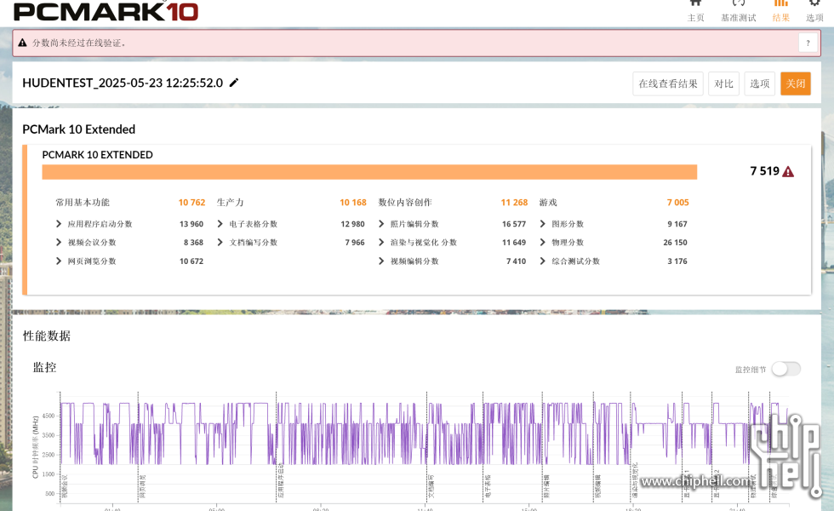Click the 数位内容创作 score 11 268
Screen dimensions: 834x511
tap(514, 203)
